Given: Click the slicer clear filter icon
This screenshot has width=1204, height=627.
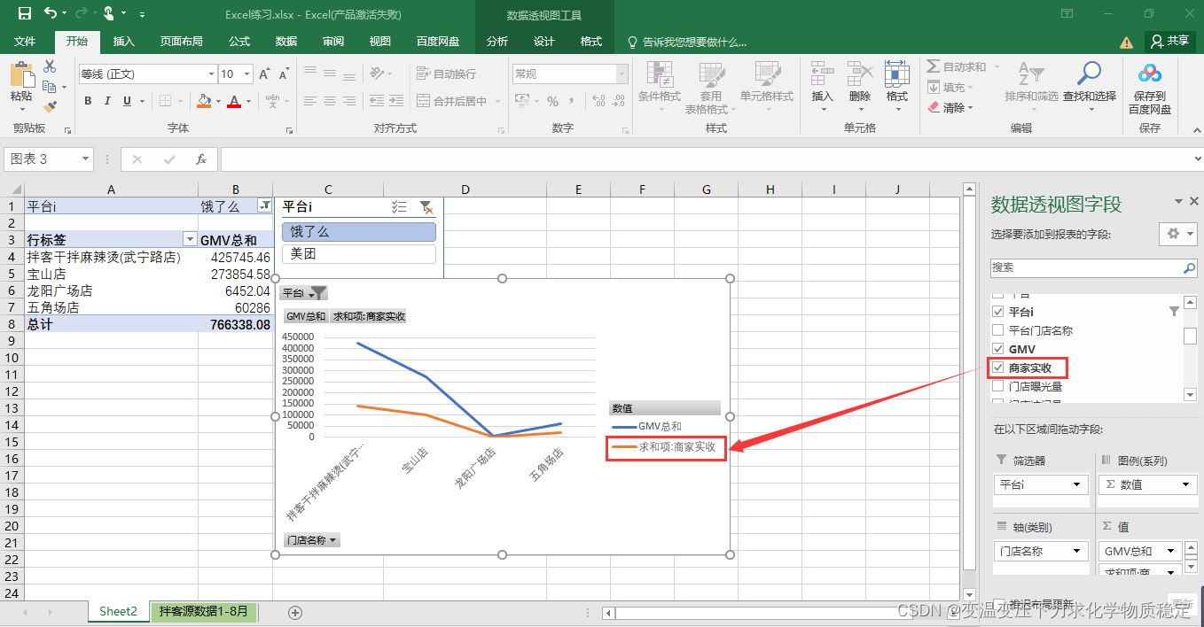Looking at the screenshot, I should (426, 206).
